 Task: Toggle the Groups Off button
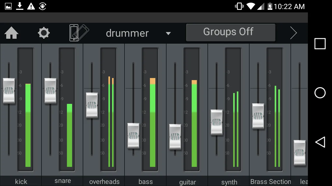coord(231,33)
